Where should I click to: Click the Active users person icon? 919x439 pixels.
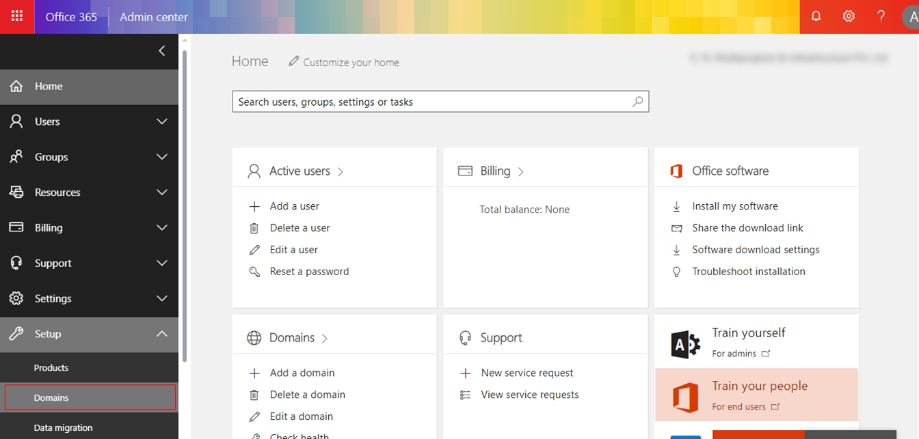pos(254,171)
